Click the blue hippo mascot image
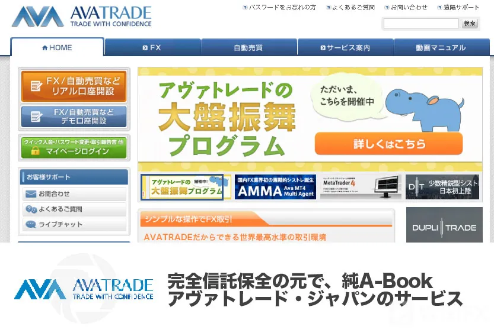 click(x=425, y=109)
